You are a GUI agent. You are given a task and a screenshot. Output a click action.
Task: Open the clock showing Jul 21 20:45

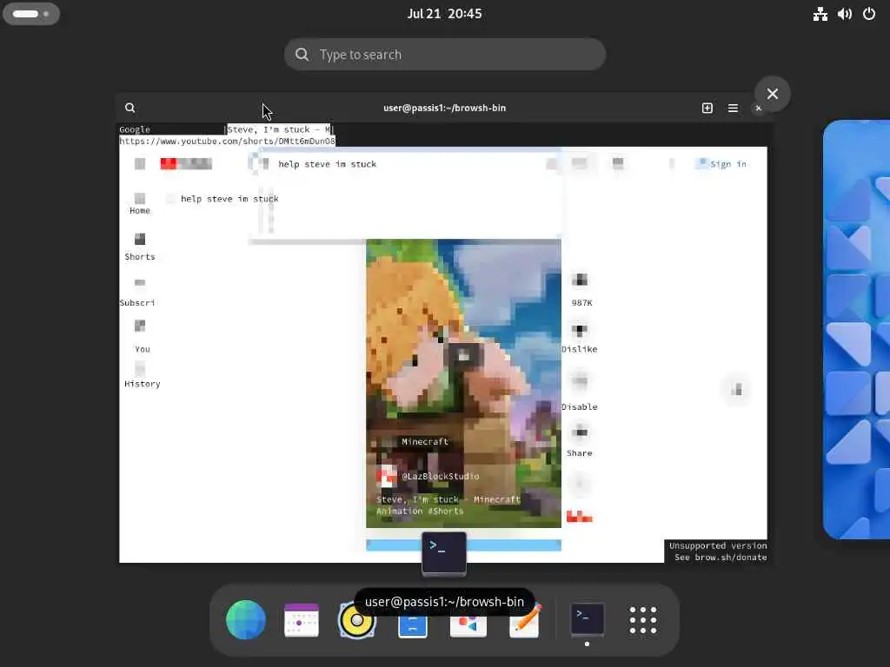coord(444,14)
